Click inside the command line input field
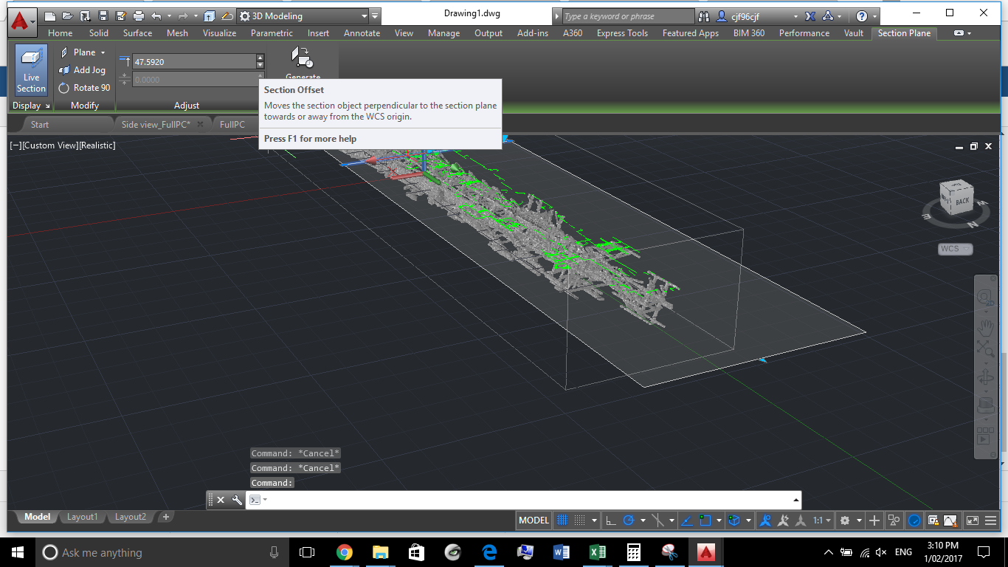The image size is (1008, 567). [517, 500]
